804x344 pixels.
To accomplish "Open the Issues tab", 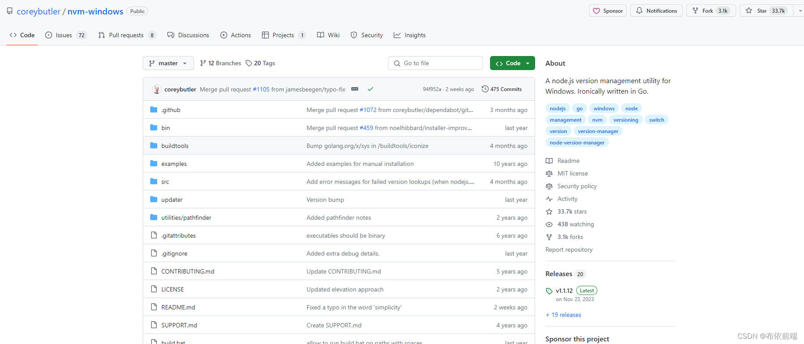I will (x=66, y=35).
